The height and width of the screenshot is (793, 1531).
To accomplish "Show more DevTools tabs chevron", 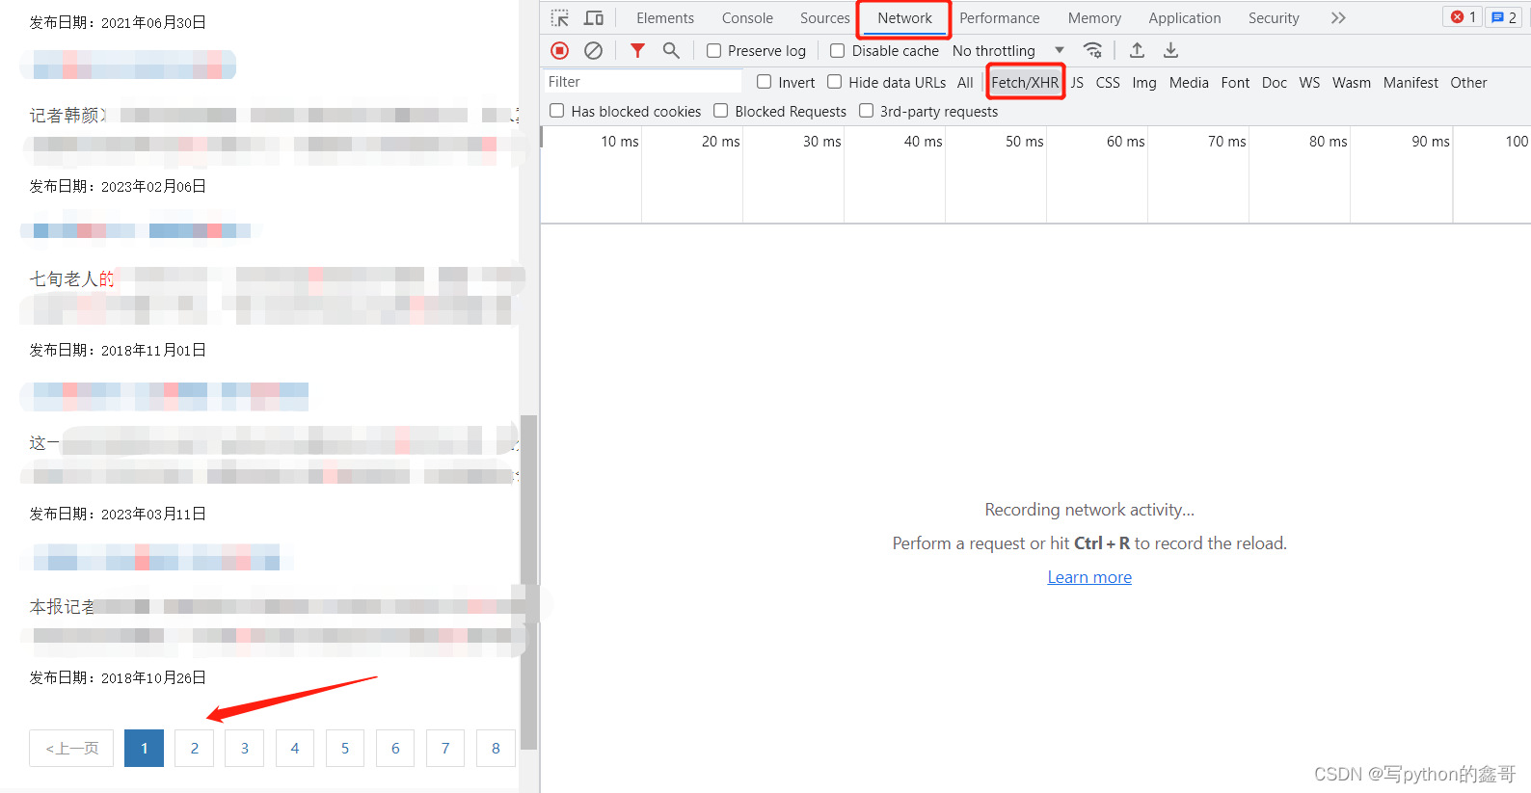I will [1338, 18].
